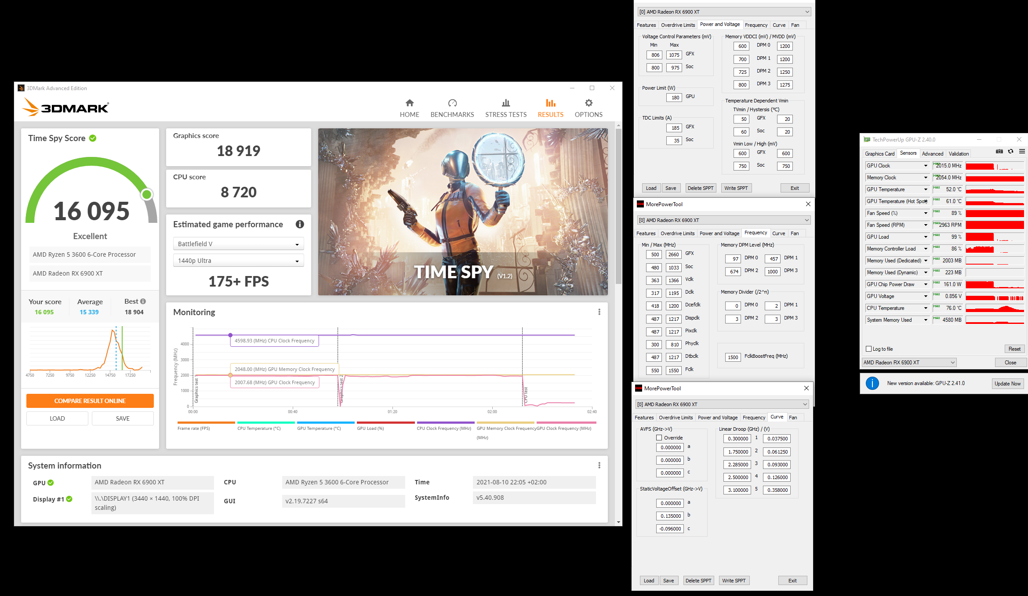1028x596 pixels.
Task: Open the Overdrive Limits tab in top window
Action: pos(678,25)
